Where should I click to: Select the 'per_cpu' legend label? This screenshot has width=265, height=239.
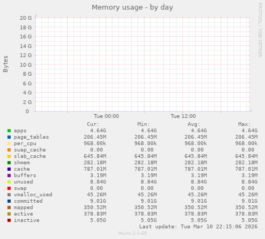click(x=25, y=144)
